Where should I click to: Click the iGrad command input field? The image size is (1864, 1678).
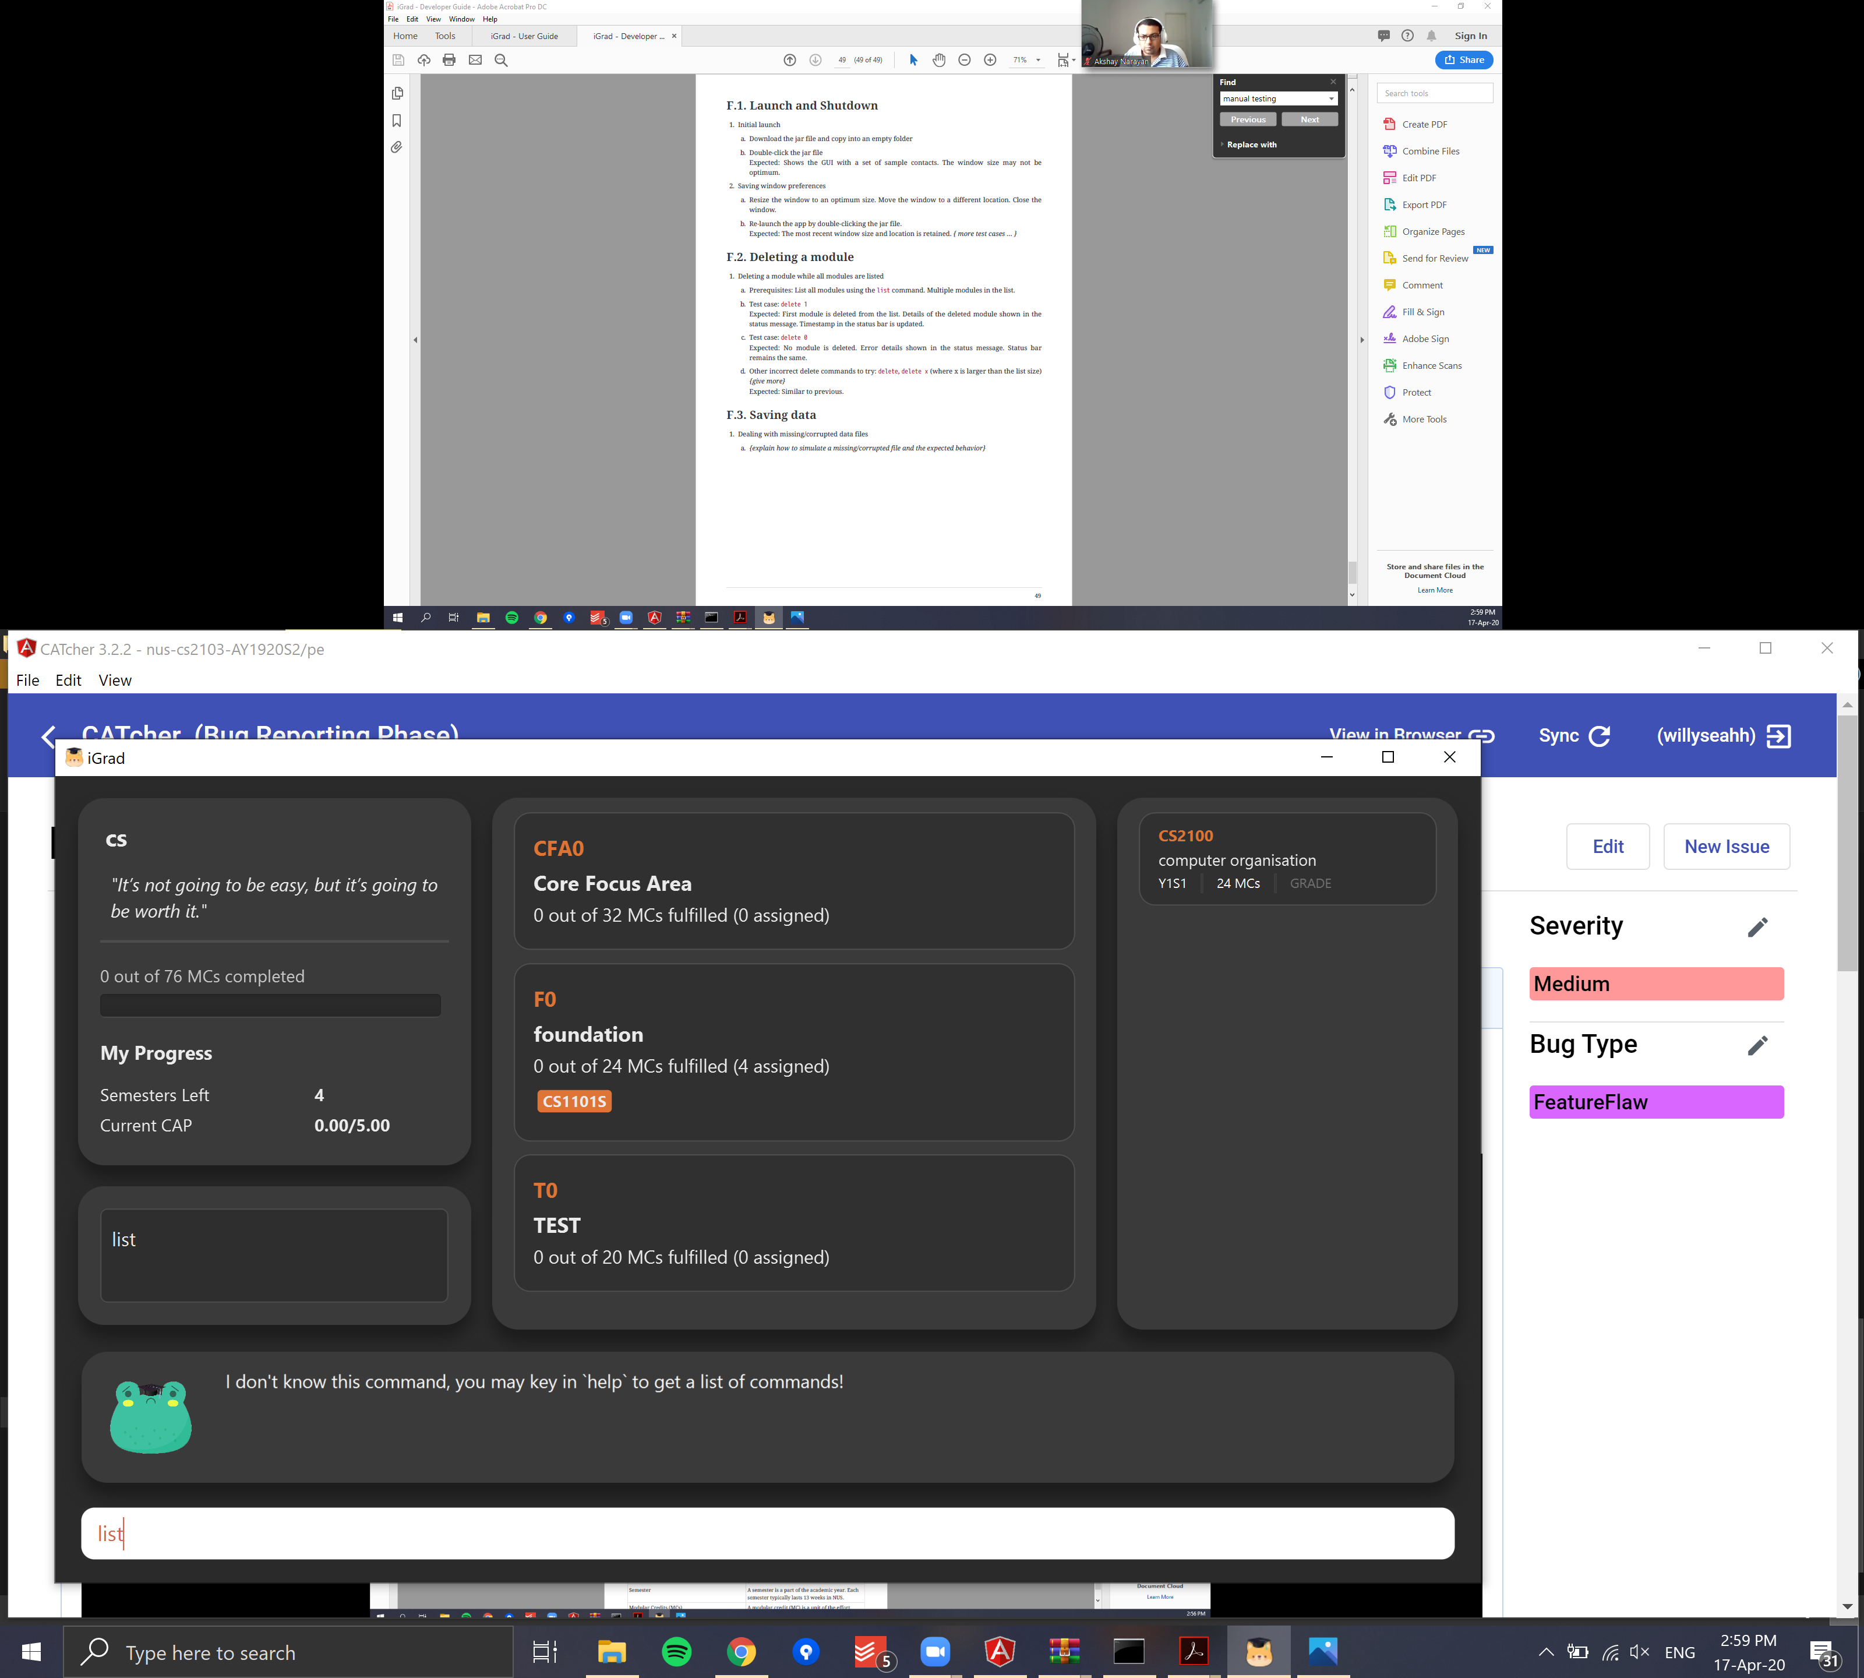tap(767, 1534)
